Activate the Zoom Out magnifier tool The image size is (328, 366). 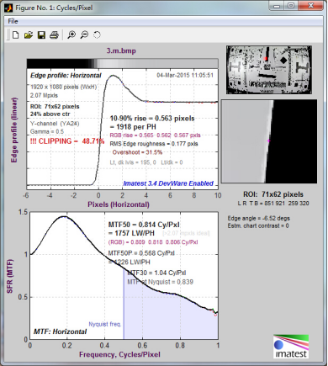[84, 35]
